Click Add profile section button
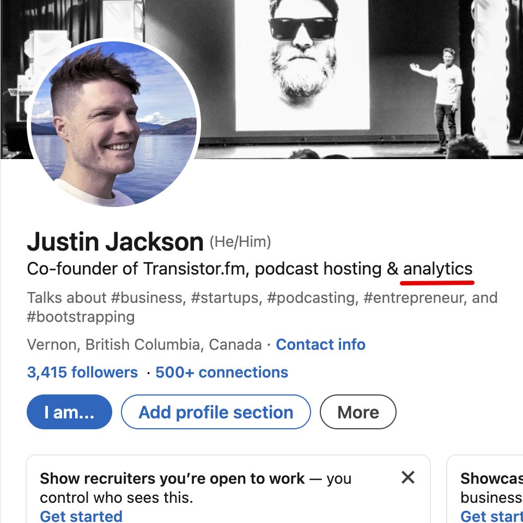Viewport: 523px width, 523px height. tap(216, 412)
